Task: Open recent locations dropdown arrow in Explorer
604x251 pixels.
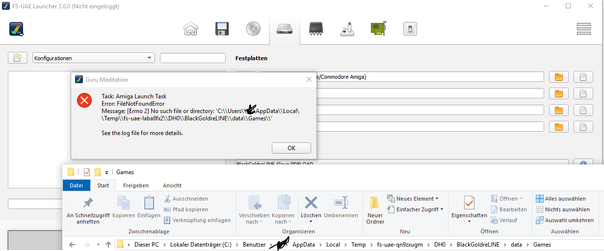Action: click(x=99, y=245)
